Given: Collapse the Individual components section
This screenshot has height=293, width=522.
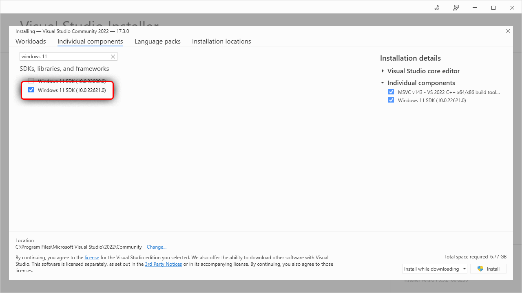Looking at the screenshot, I should pos(383,83).
